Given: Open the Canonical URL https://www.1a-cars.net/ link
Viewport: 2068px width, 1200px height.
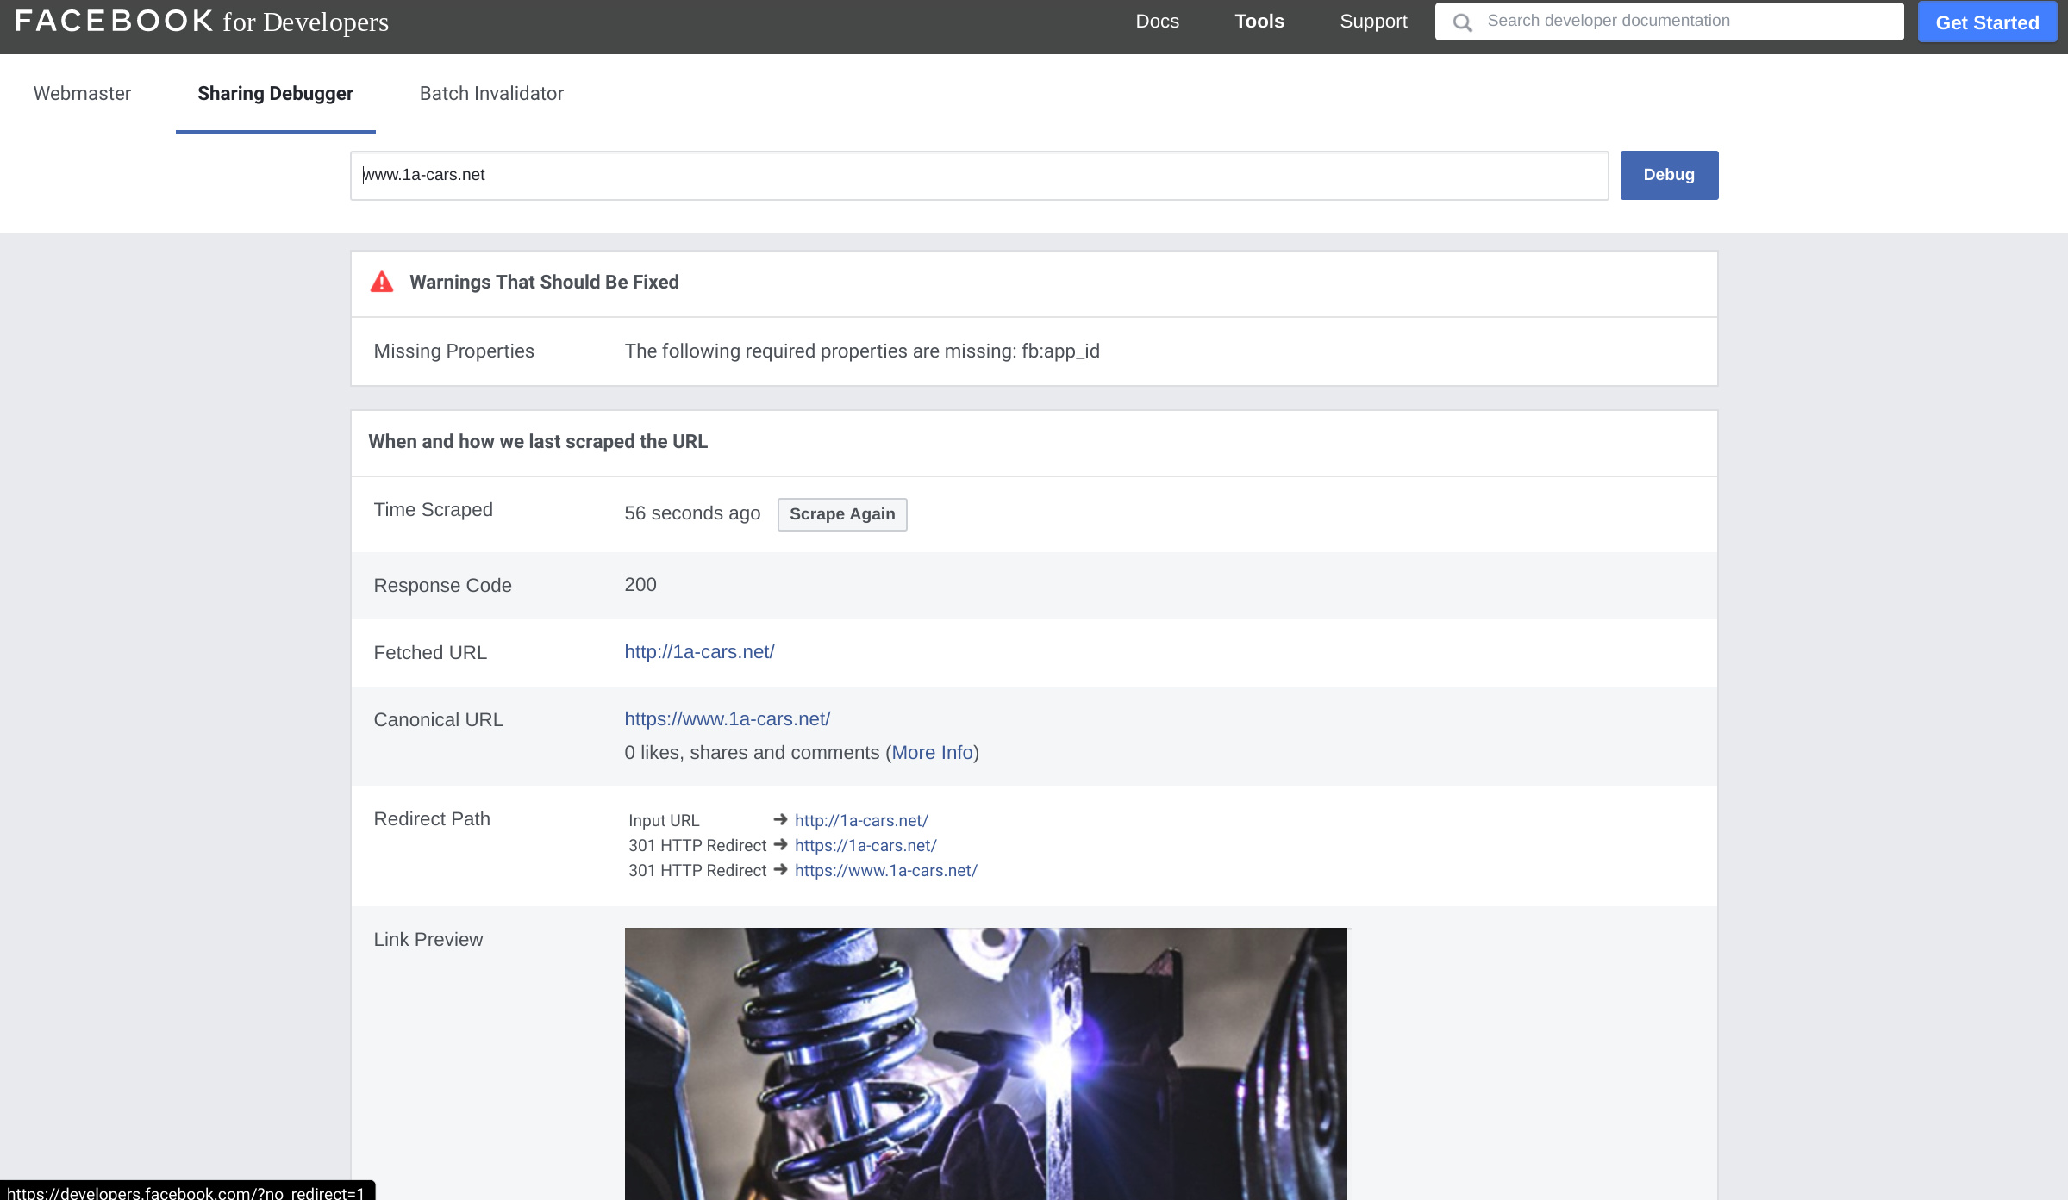Looking at the screenshot, I should (727, 719).
